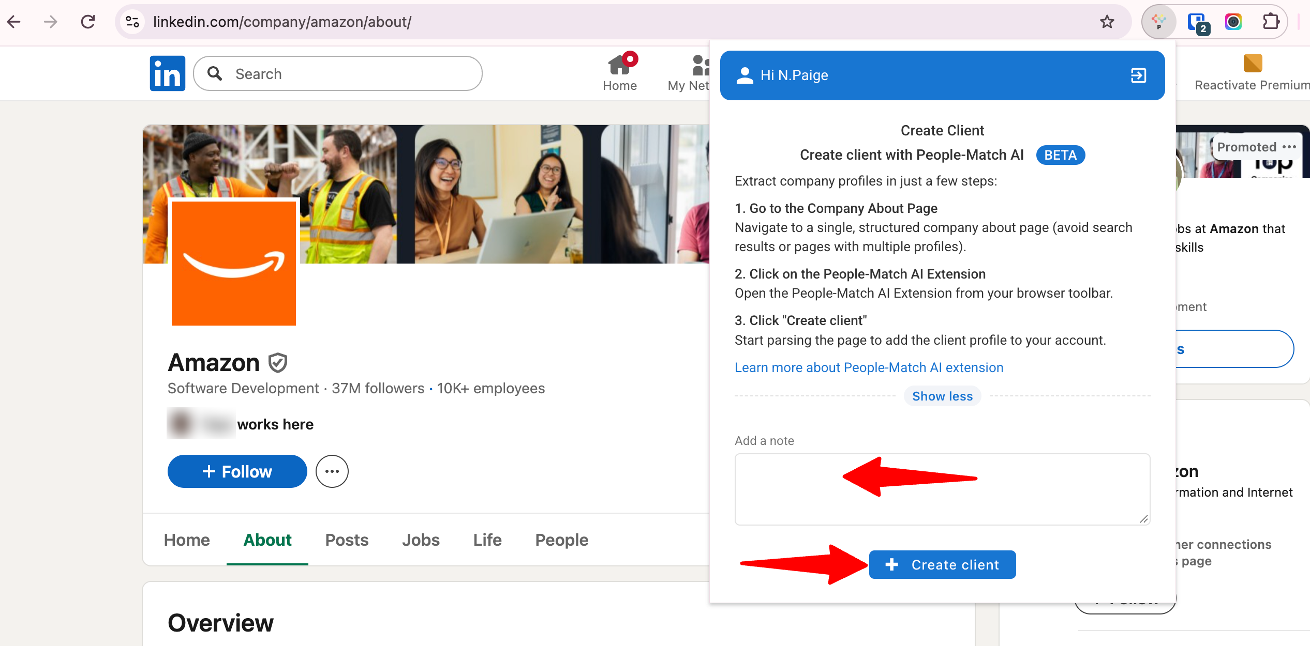Image resolution: width=1310 pixels, height=646 pixels.
Task: Select the About tab
Action: click(267, 540)
